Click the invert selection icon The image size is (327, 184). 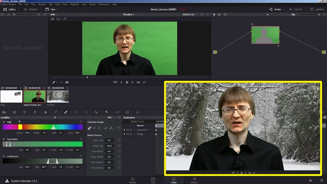[x=119, y=128]
